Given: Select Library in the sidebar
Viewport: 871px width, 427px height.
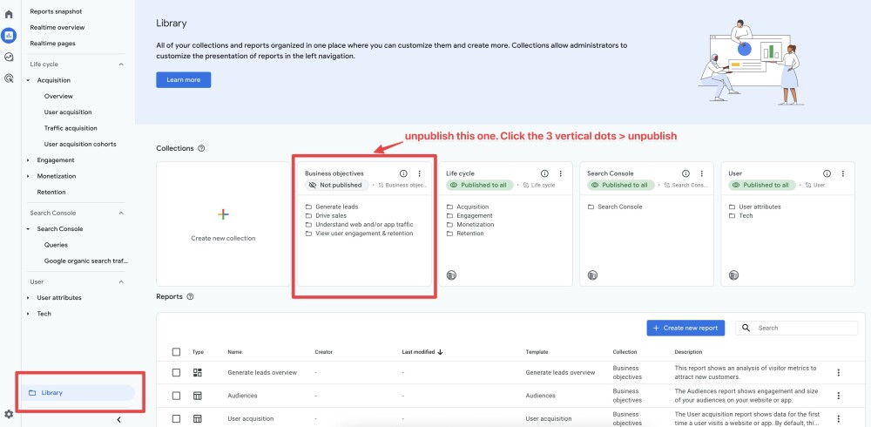Looking at the screenshot, I should tap(78, 392).
